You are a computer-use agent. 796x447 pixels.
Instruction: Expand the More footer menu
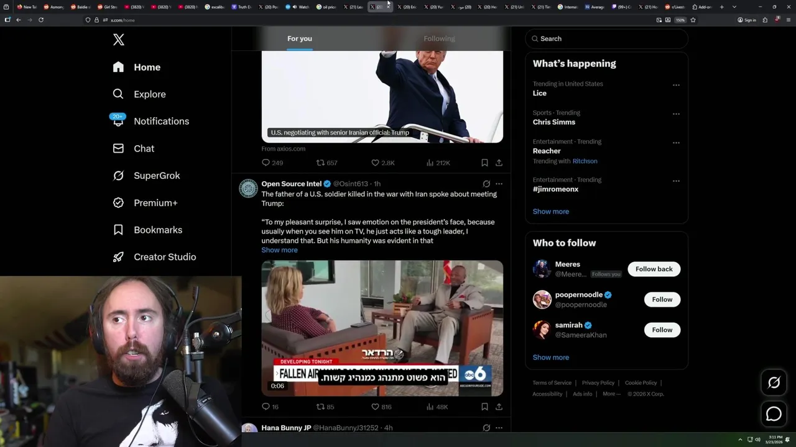(x=611, y=394)
